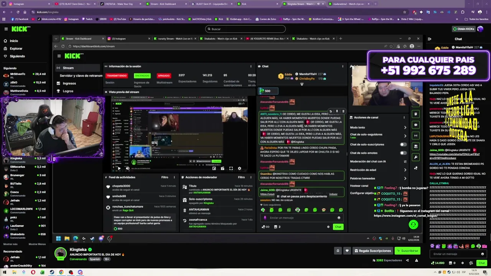Viewport: 491px width, 276px height.
Task: Toggle Chat de solo-emotes switch
Action: (x=403, y=153)
